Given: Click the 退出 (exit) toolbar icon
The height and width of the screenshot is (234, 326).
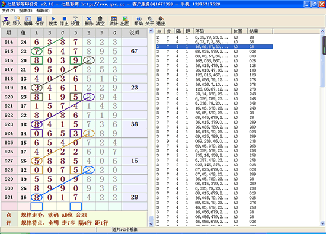Looking at the screenshot, I should pos(161,21).
